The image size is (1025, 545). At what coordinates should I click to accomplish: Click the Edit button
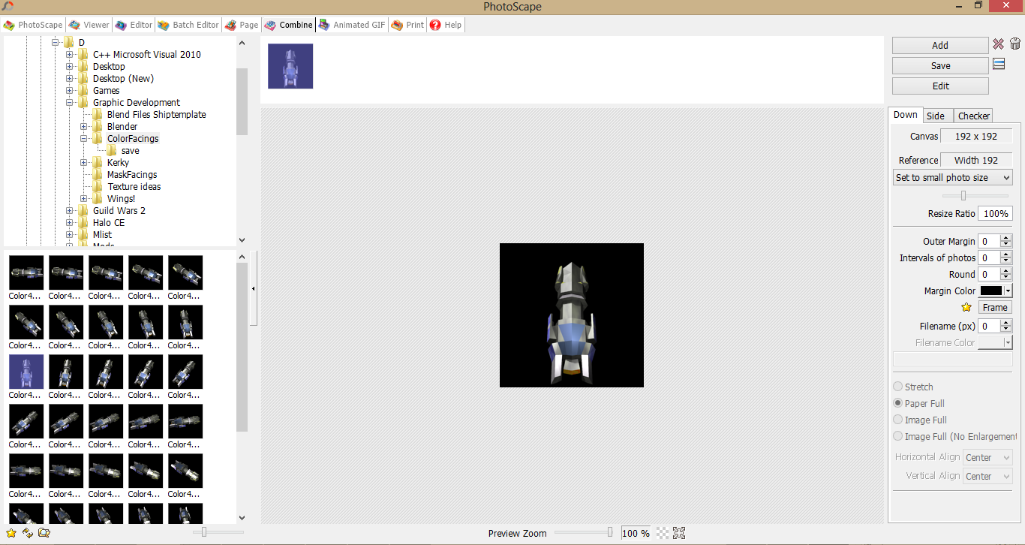(x=940, y=86)
